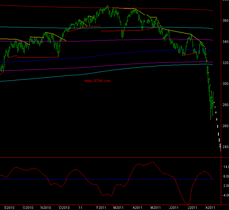This screenshot has height=210, width=229.
Task: Pick the 2.00 oscillator scale label
Action: pyautogui.click(x=225, y=186)
